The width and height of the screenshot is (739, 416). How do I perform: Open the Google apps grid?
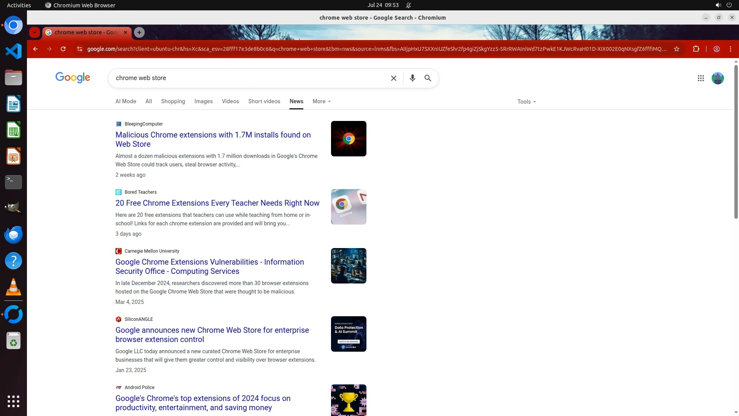tap(701, 78)
